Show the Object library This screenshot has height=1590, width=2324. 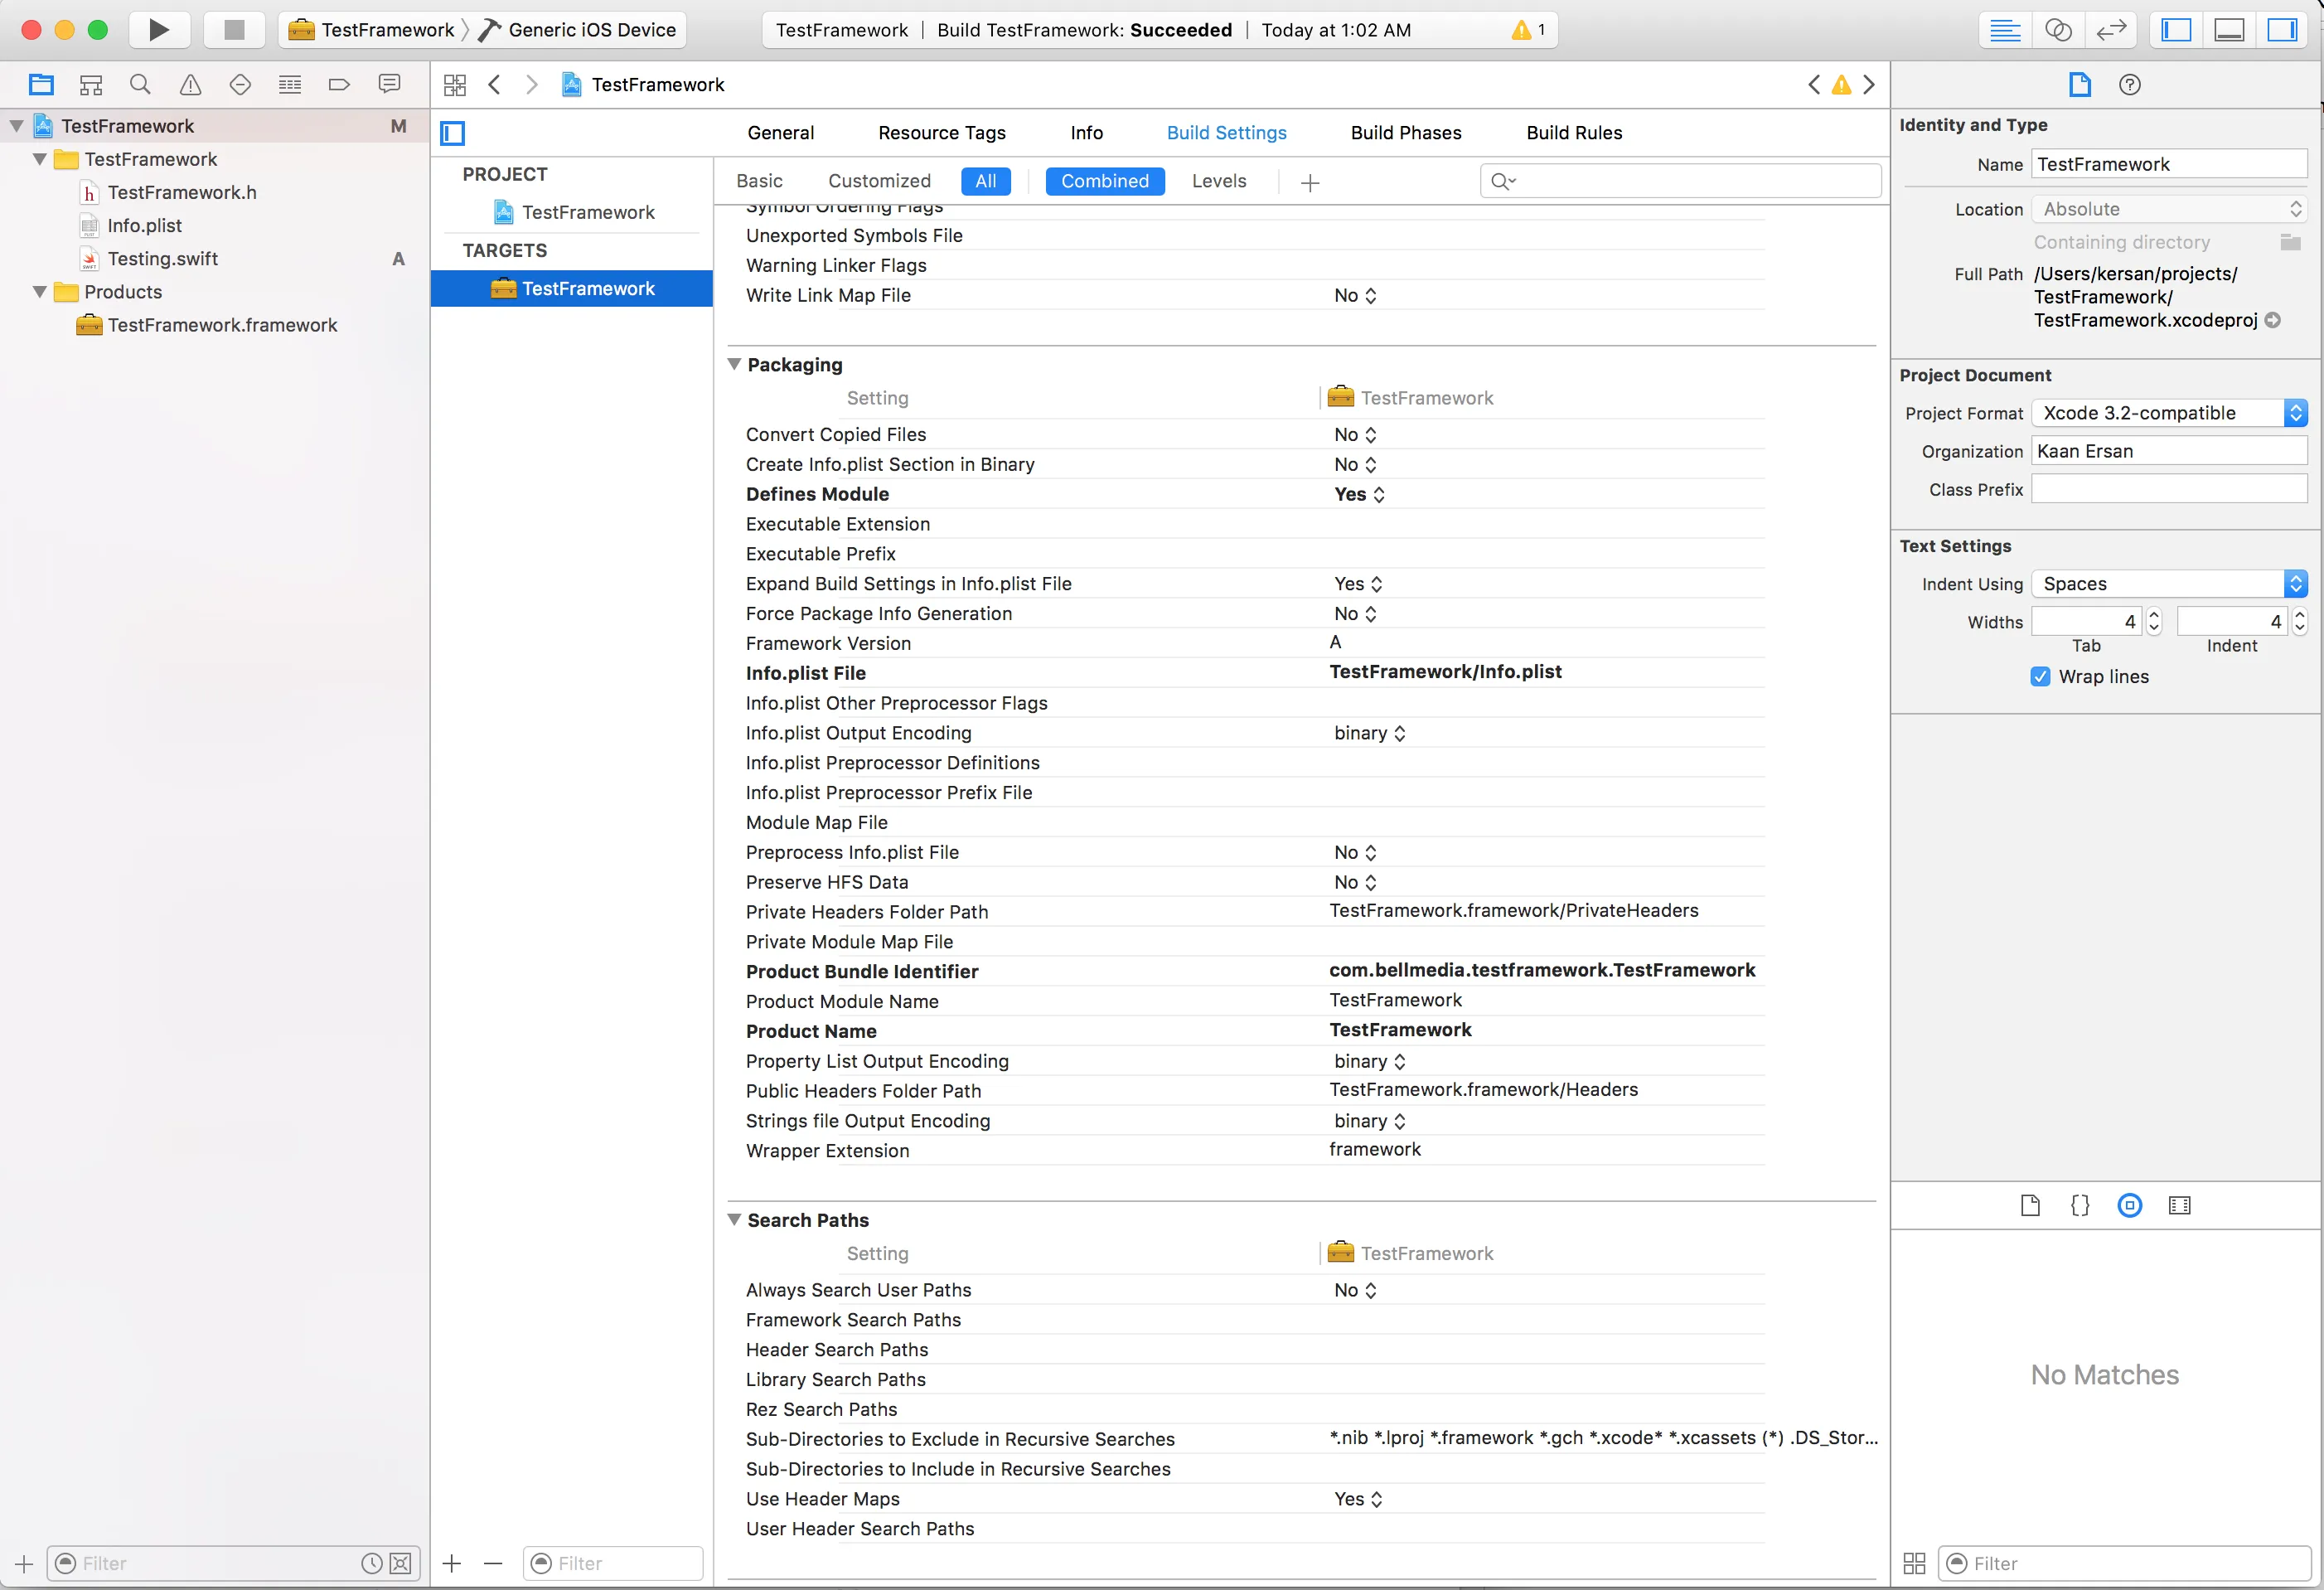[2129, 1205]
